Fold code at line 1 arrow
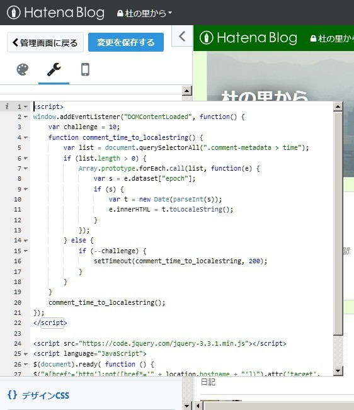The width and height of the screenshot is (354, 410). [26, 106]
